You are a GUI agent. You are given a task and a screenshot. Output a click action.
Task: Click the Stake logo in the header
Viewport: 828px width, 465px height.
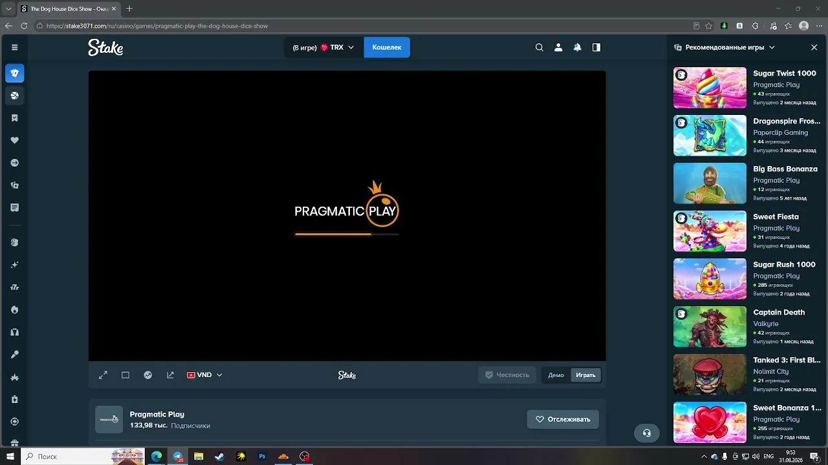point(105,47)
